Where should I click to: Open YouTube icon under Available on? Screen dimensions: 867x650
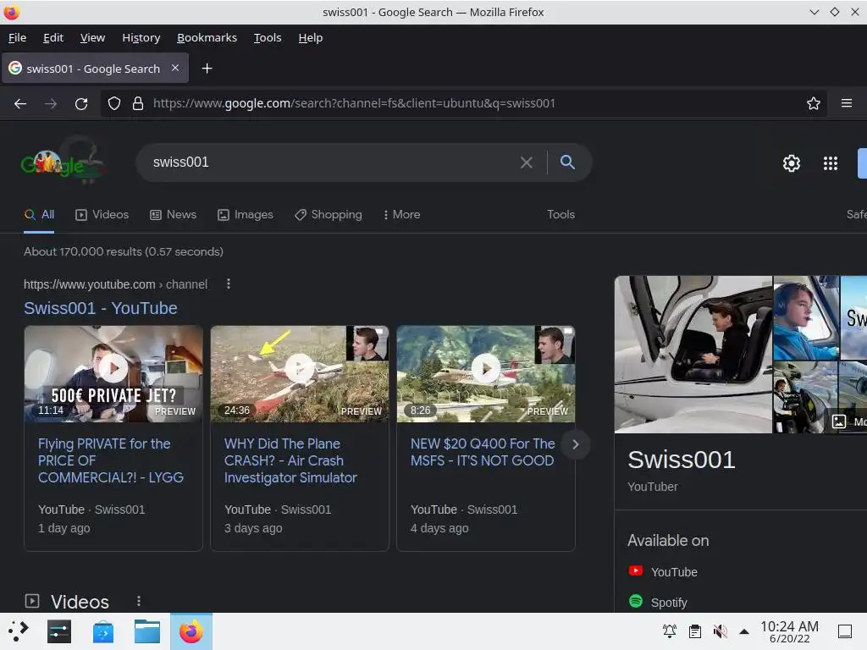pyautogui.click(x=636, y=571)
